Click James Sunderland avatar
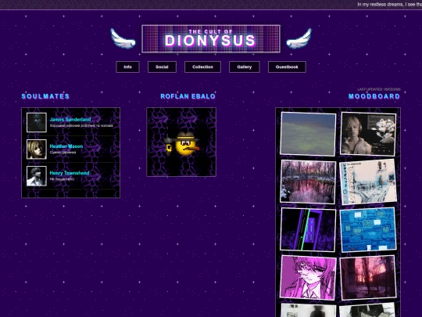 [37, 122]
